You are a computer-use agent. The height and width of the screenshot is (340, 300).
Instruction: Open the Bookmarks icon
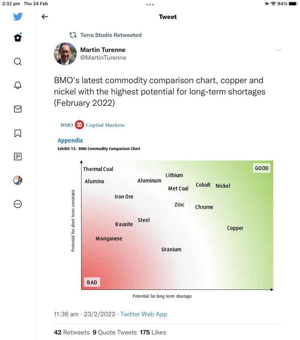point(18,133)
